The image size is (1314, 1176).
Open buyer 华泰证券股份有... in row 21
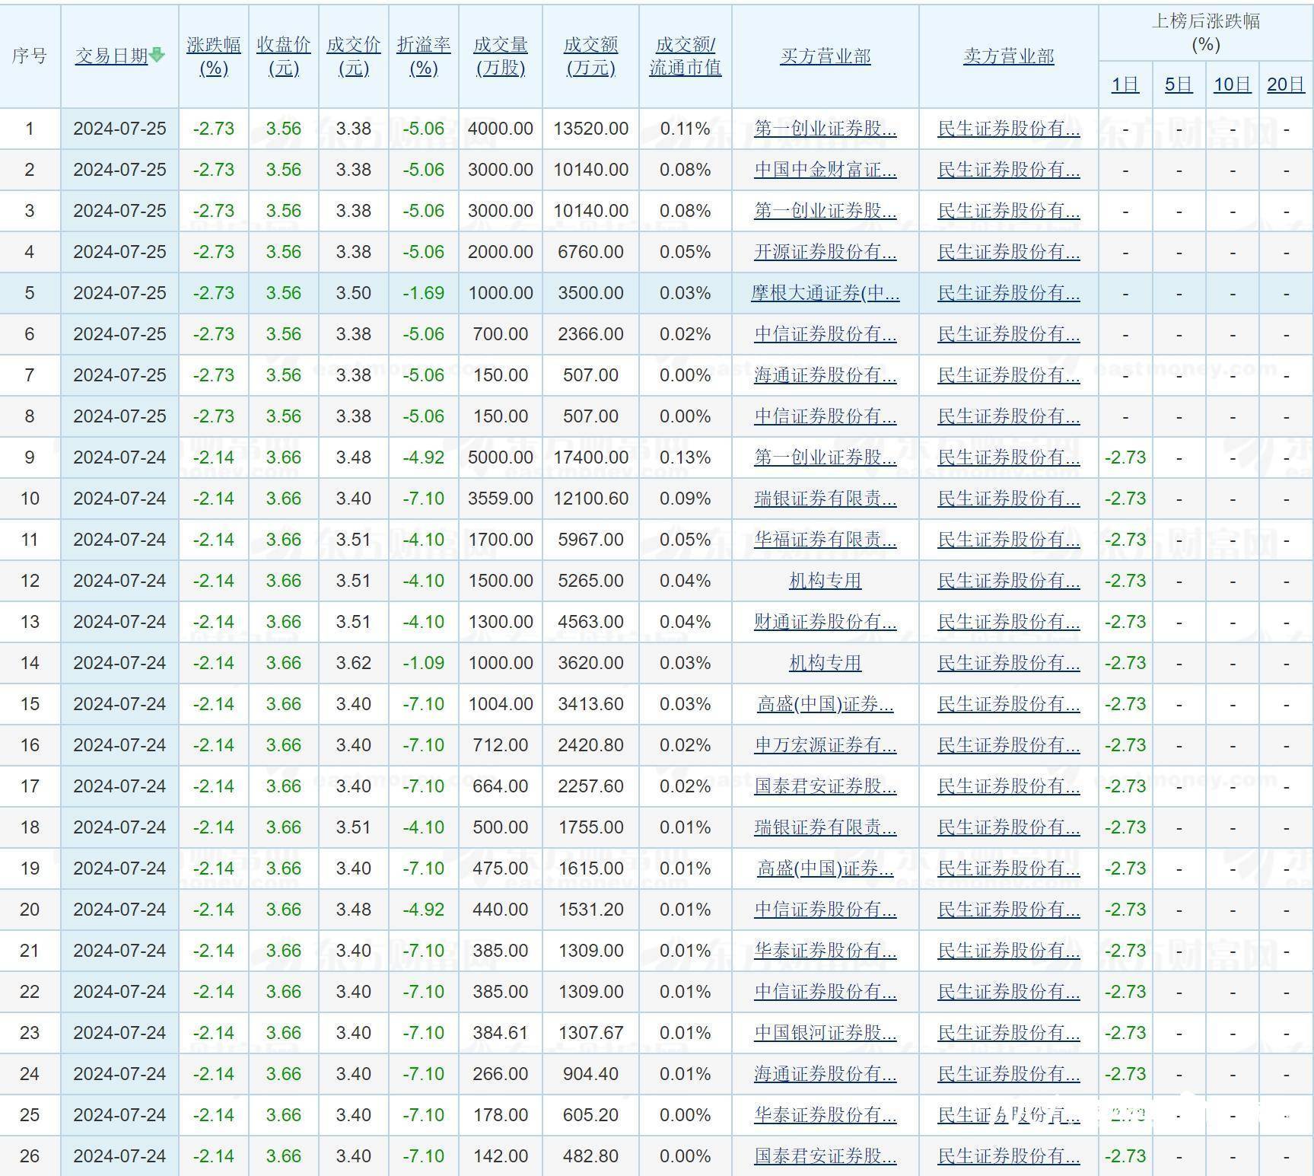point(826,951)
